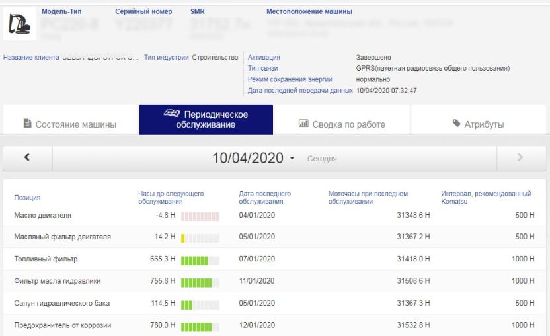Go to next date with right arrow

click(521, 158)
